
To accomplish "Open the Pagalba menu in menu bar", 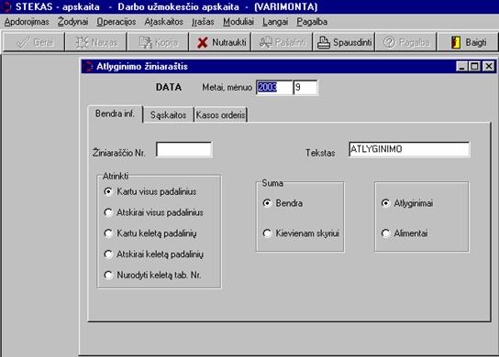I will coord(312,22).
